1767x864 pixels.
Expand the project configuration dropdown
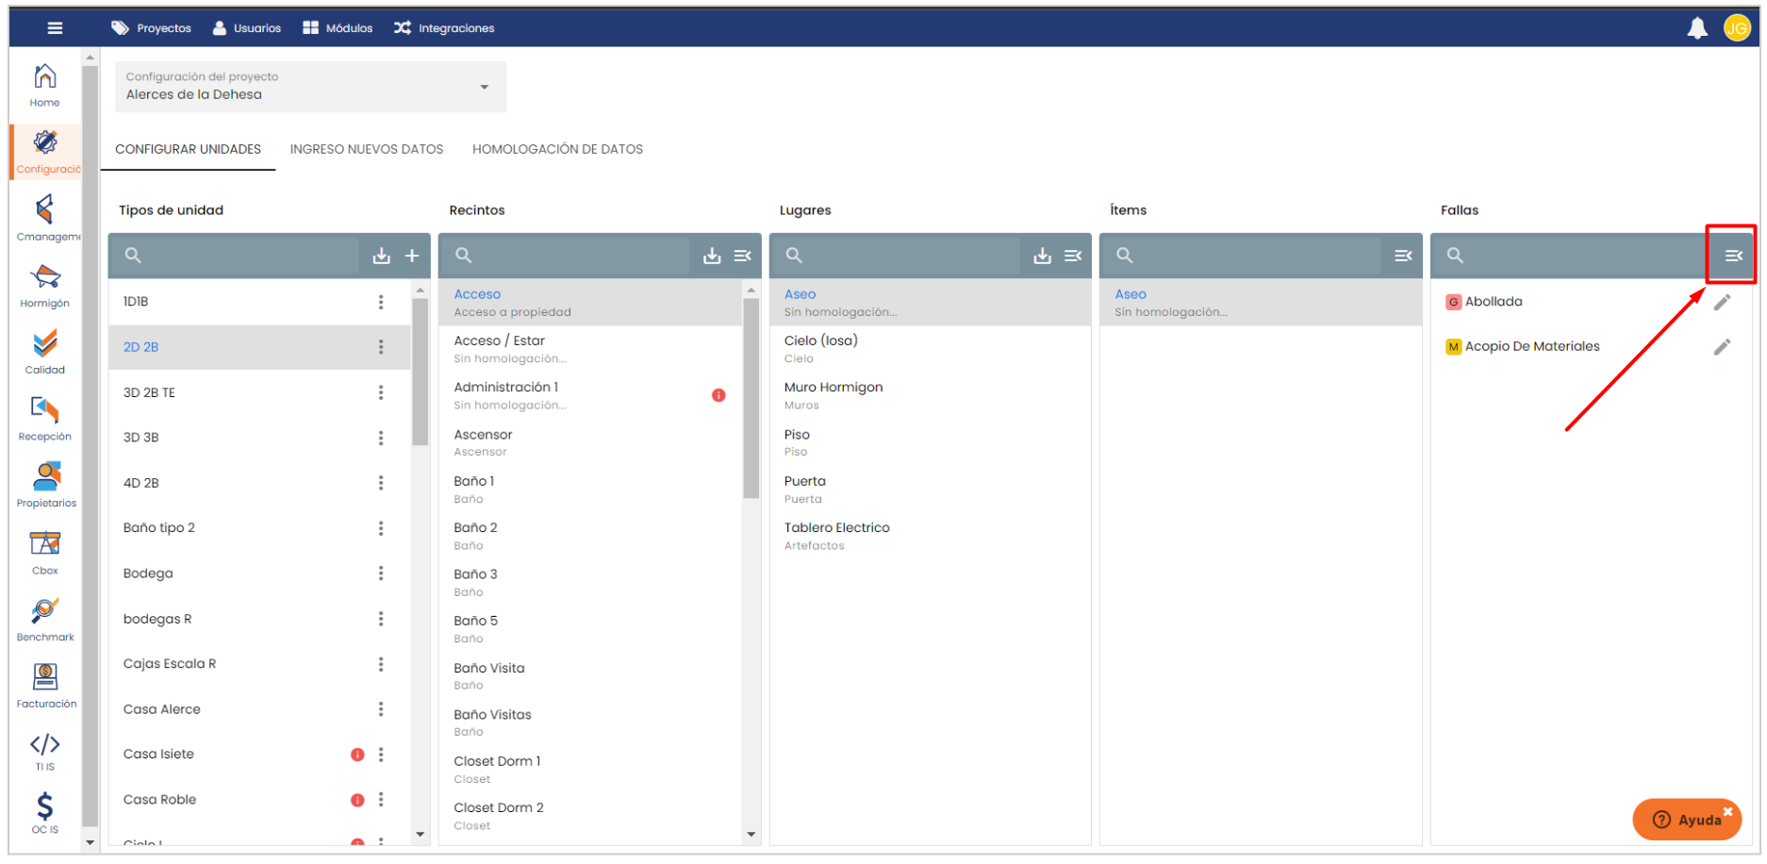[x=484, y=87]
